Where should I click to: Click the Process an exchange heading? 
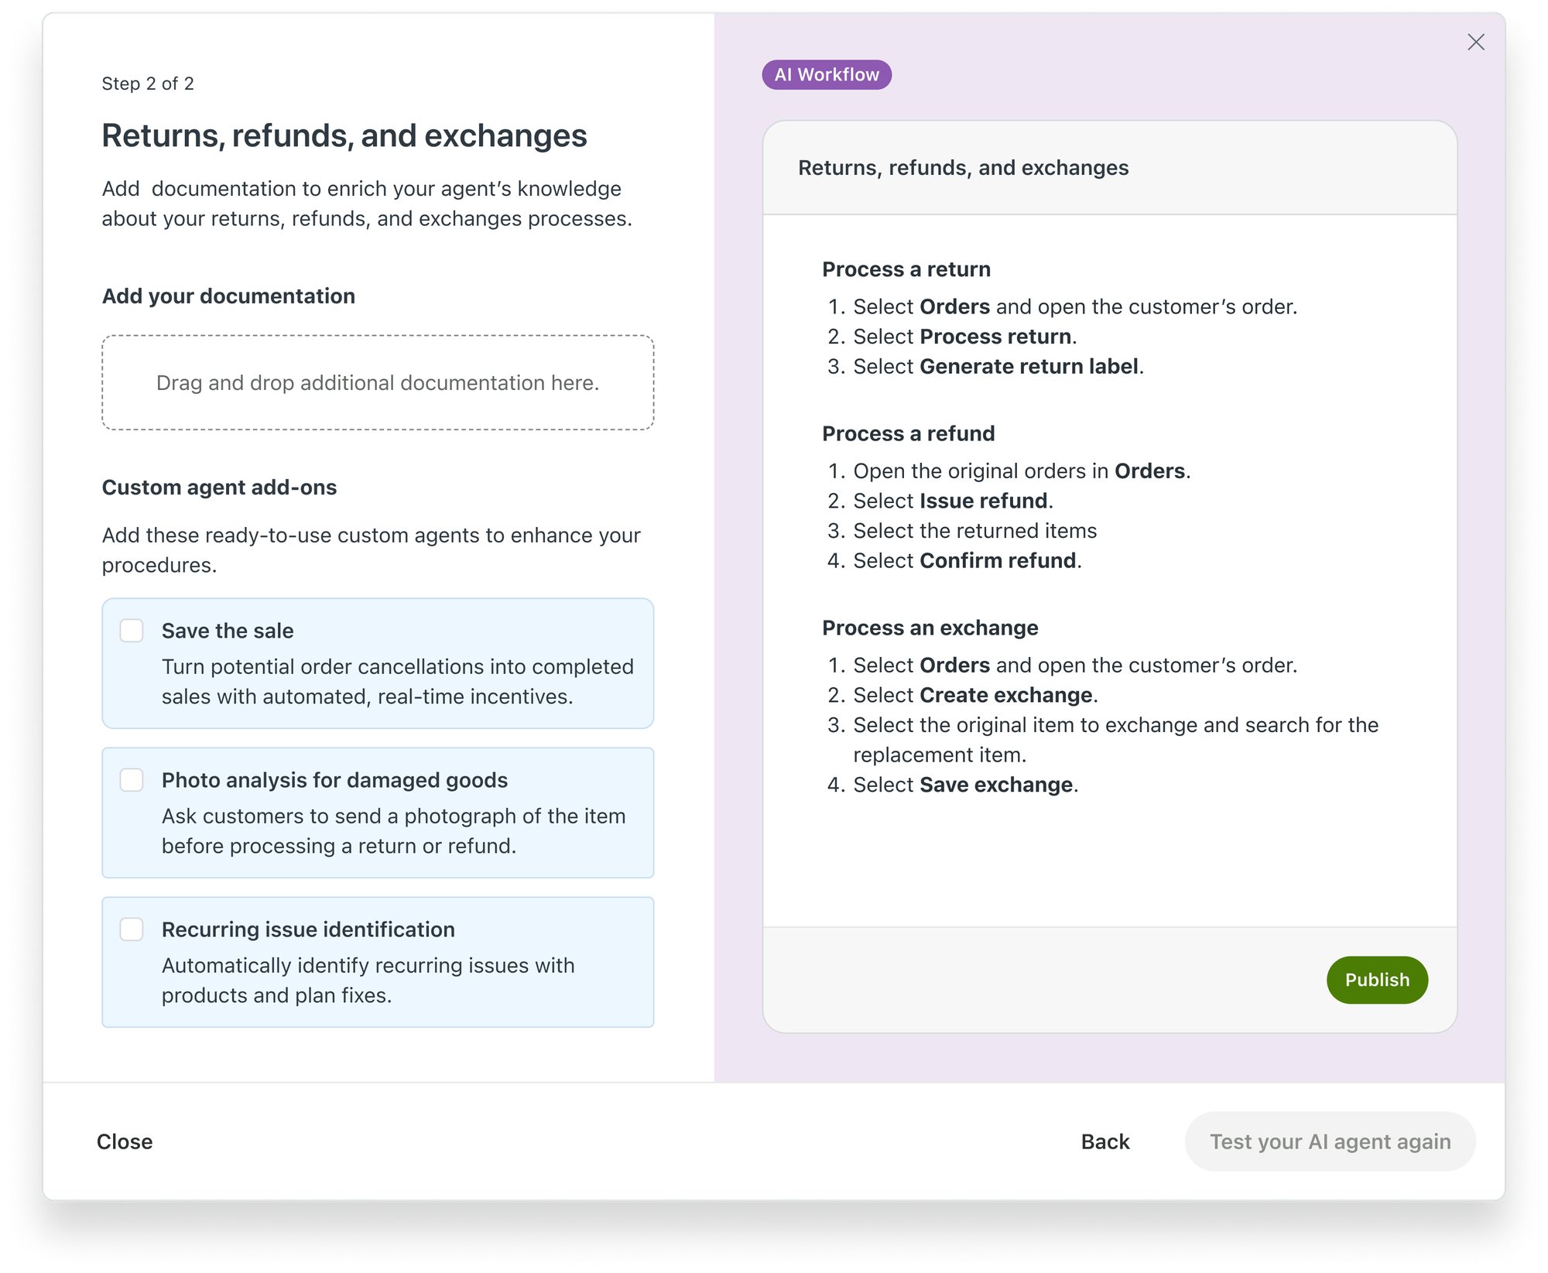[930, 628]
